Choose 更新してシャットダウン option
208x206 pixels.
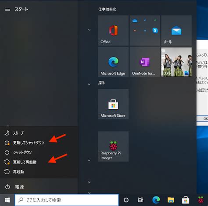click(39, 143)
